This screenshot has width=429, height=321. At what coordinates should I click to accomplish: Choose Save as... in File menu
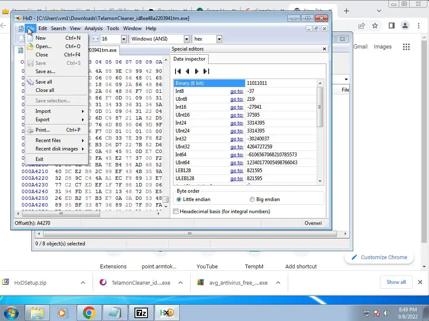57,71
